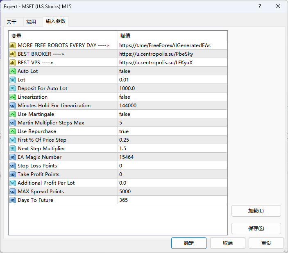Click the integer icon beside Stop Loss Points
This screenshot has width=288, height=253.
point(13,166)
